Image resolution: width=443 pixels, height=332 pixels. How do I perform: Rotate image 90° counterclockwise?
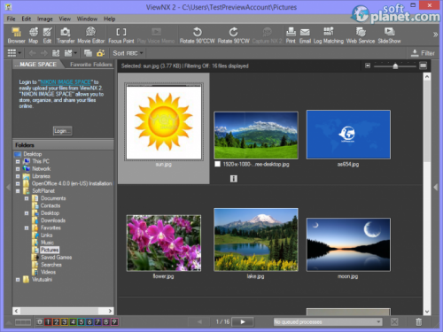[198, 35]
